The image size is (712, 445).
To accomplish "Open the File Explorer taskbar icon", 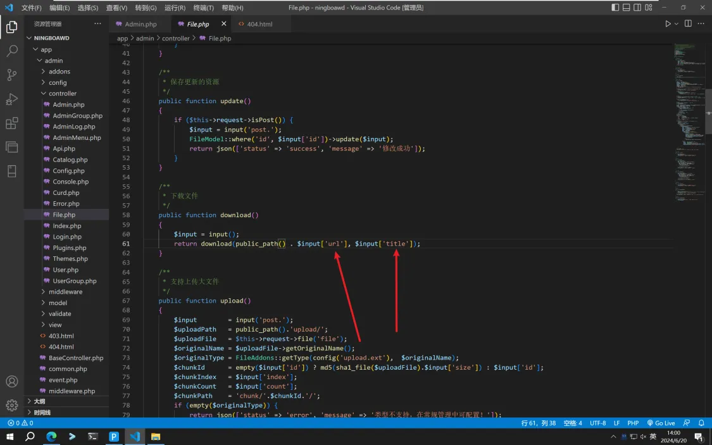I will (156, 437).
